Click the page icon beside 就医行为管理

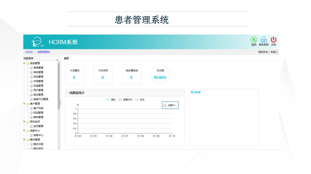31,99
